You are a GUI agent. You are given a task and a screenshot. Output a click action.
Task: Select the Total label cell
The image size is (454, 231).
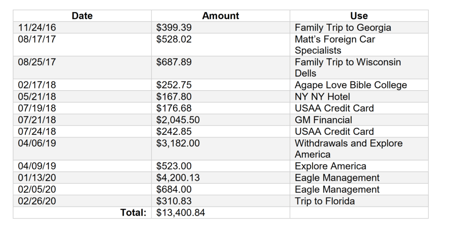pyautogui.click(x=82, y=212)
